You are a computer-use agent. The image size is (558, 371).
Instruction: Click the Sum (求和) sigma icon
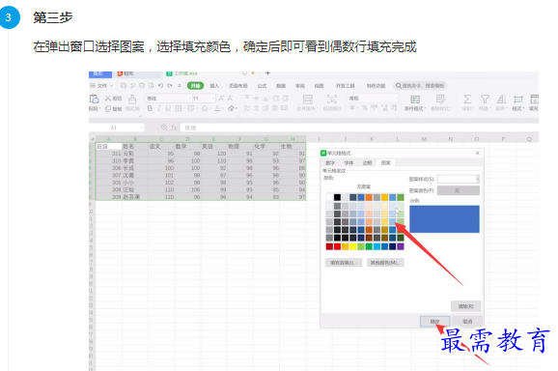point(467,99)
